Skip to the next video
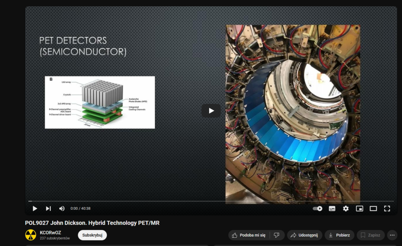 tap(48, 208)
